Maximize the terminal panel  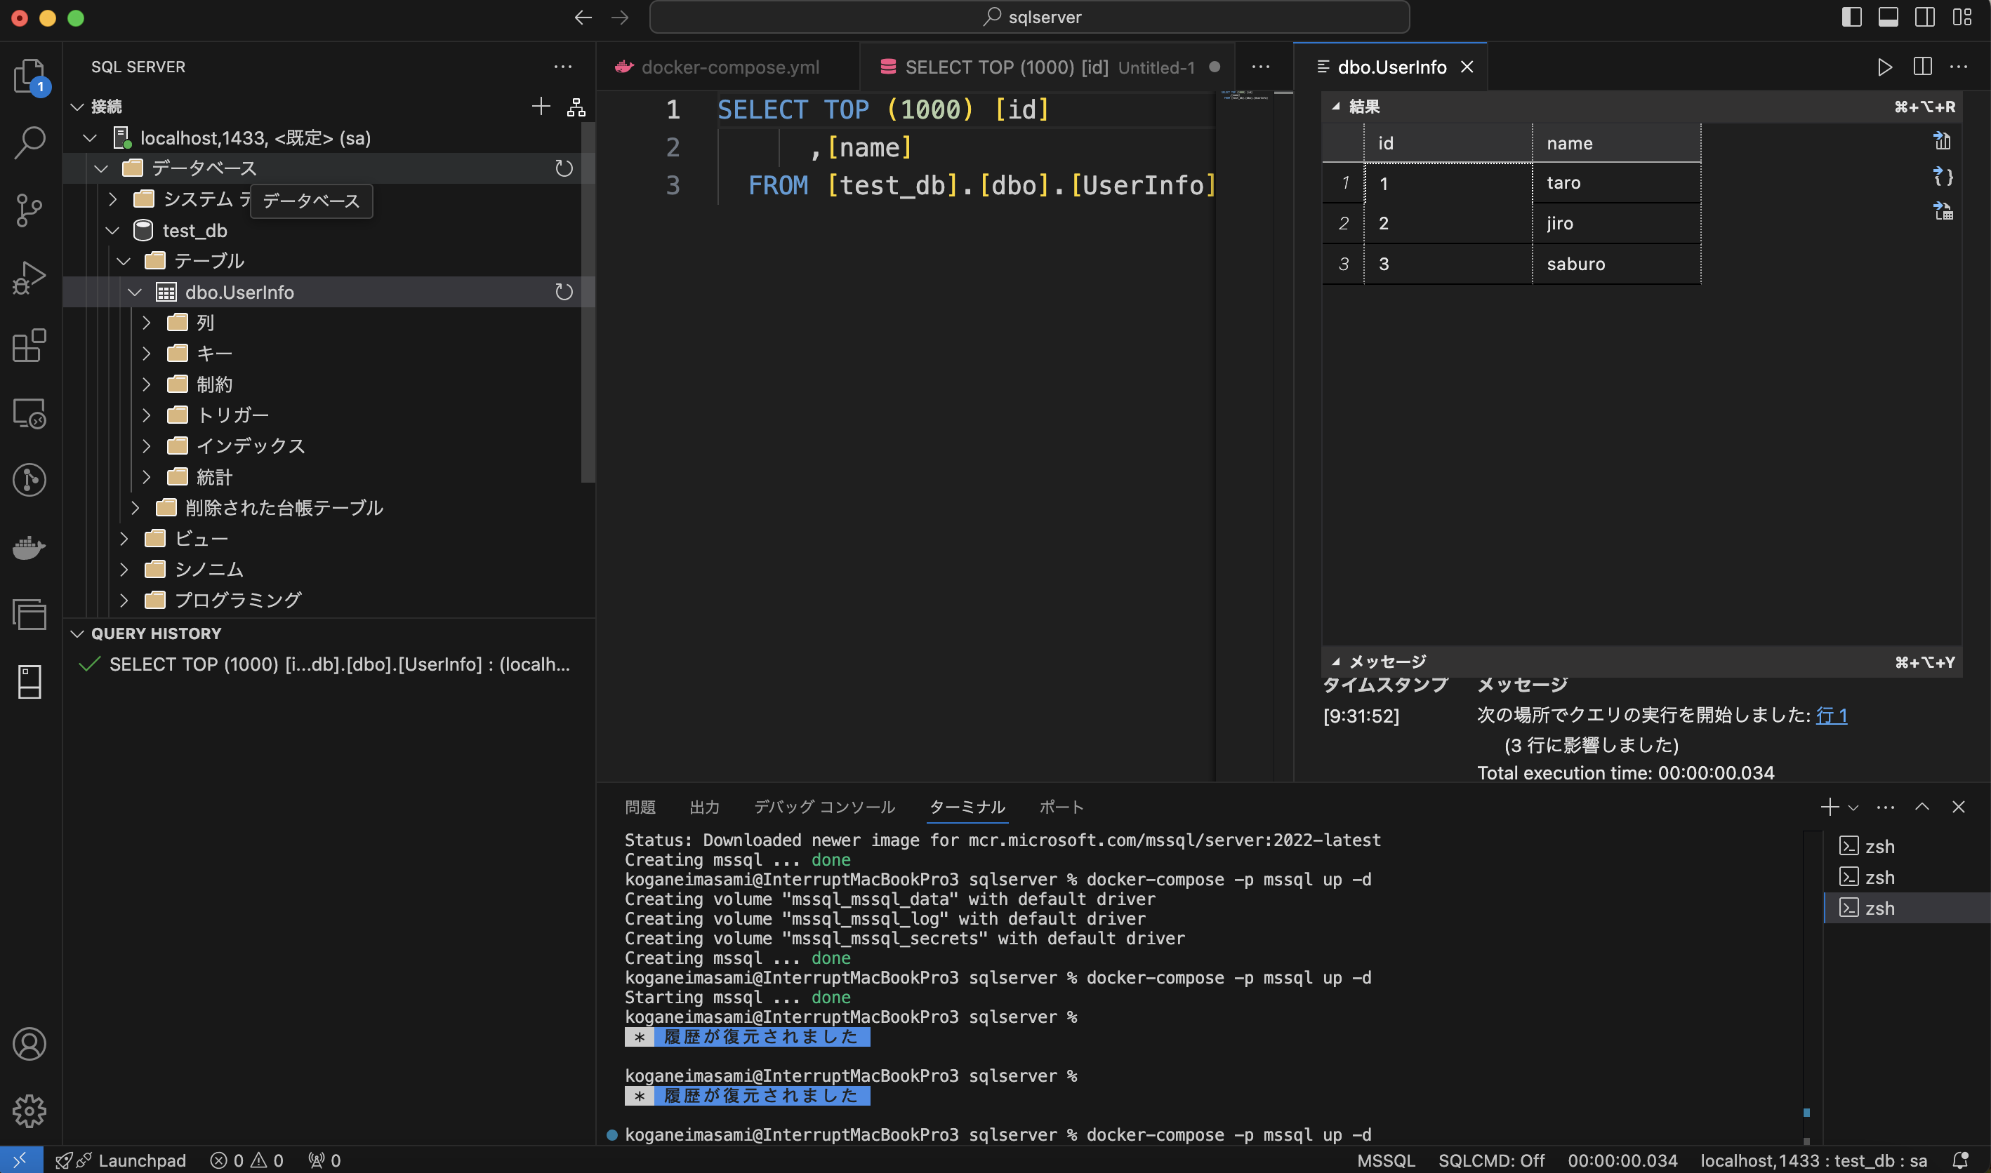(x=1922, y=807)
